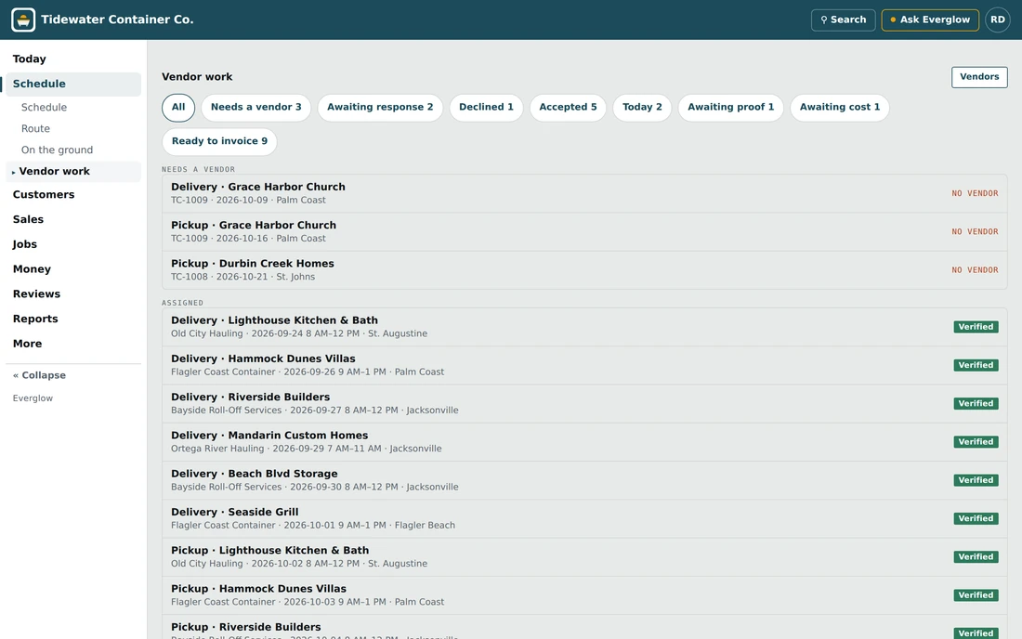Open Delivery · Grace Harbor Church row
Screen dimensions: 1022x639
point(584,193)
